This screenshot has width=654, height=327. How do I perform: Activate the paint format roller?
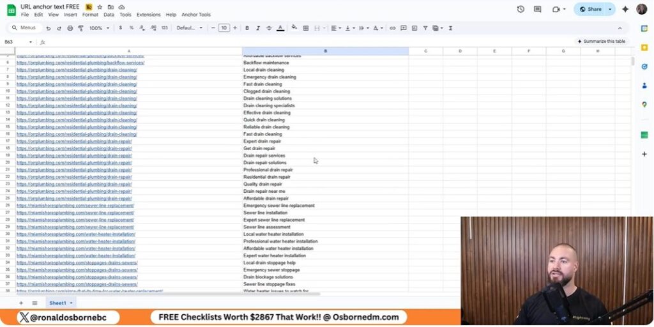[x=80, y=28]
